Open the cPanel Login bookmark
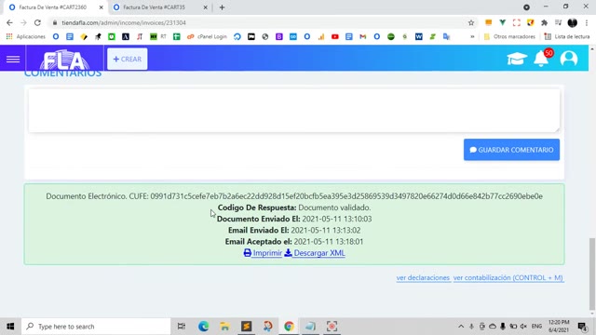This screenshot has width=596, height=335. pyautogui.click(x=207, y=36)
